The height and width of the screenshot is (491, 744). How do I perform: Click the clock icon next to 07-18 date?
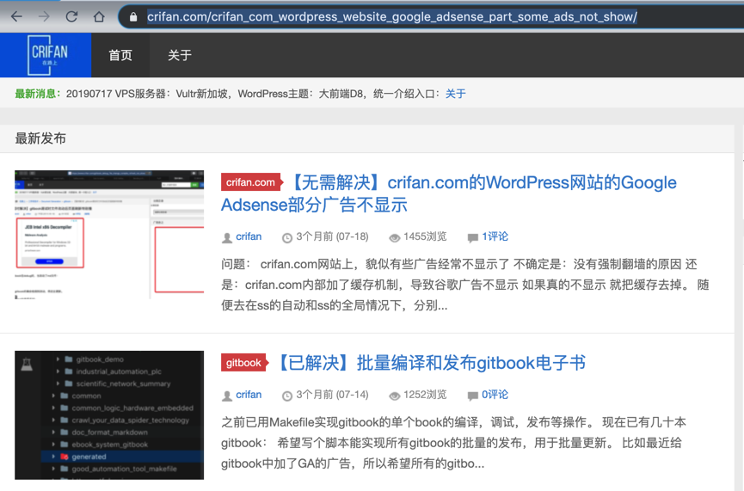(x=287, y=237)
